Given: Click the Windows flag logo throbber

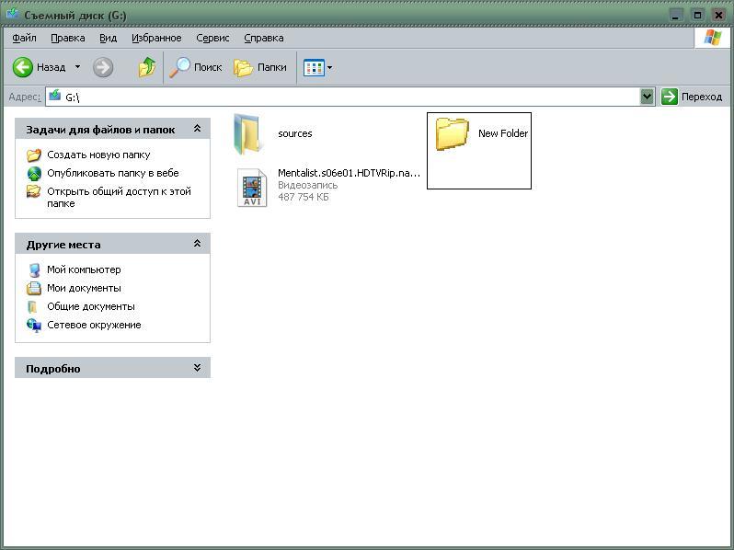Looking at the screenshot, I should tap(713, 38).
